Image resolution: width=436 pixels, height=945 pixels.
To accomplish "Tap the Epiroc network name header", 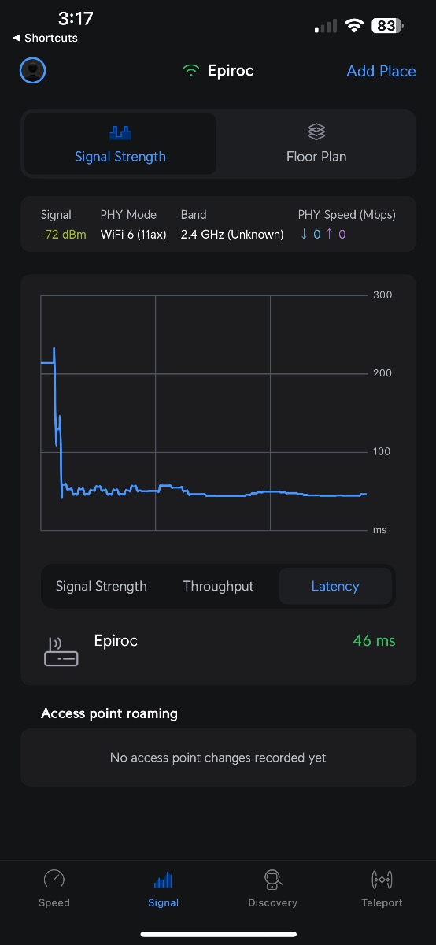I will [x=231, y=71].
